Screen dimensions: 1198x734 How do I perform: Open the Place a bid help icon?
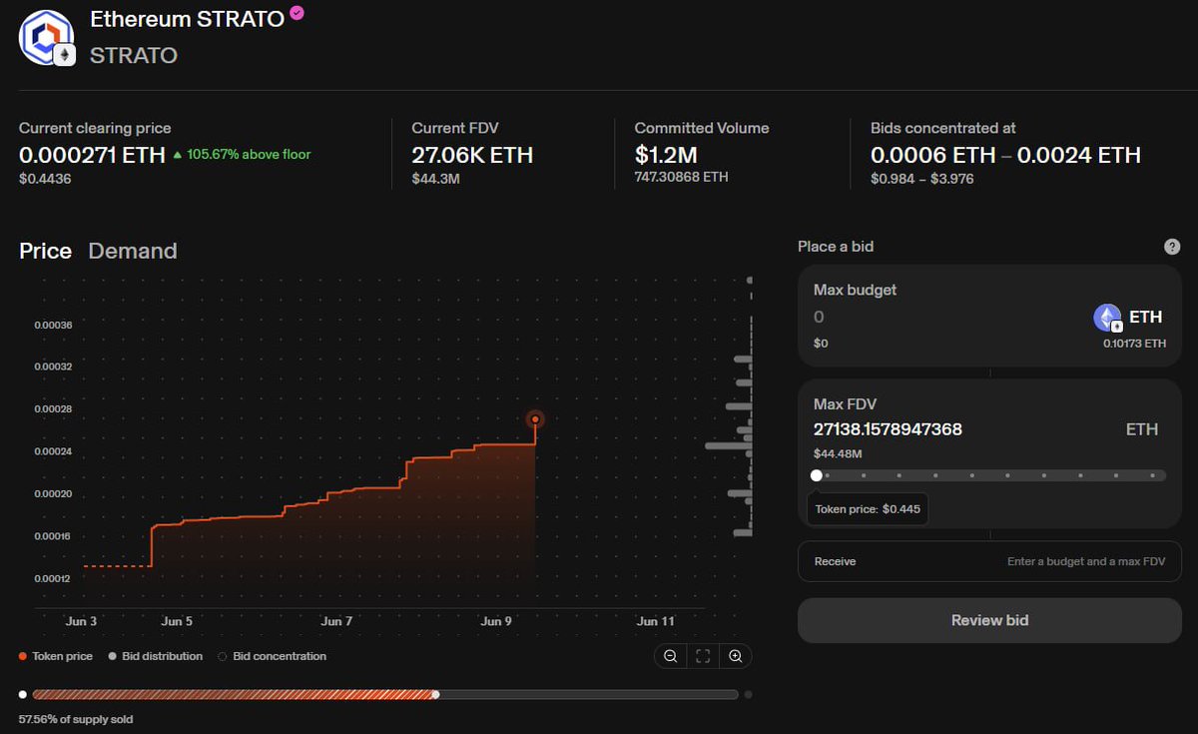coord(1172,247)
